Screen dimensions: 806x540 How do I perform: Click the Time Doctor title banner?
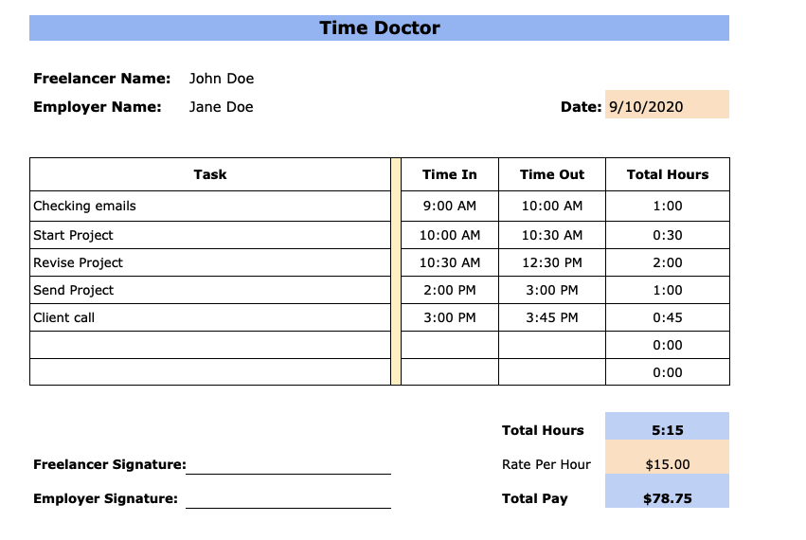379,28
